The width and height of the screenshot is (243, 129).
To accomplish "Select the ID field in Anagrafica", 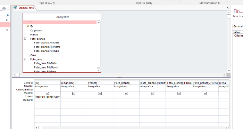I will coord(32,26).
